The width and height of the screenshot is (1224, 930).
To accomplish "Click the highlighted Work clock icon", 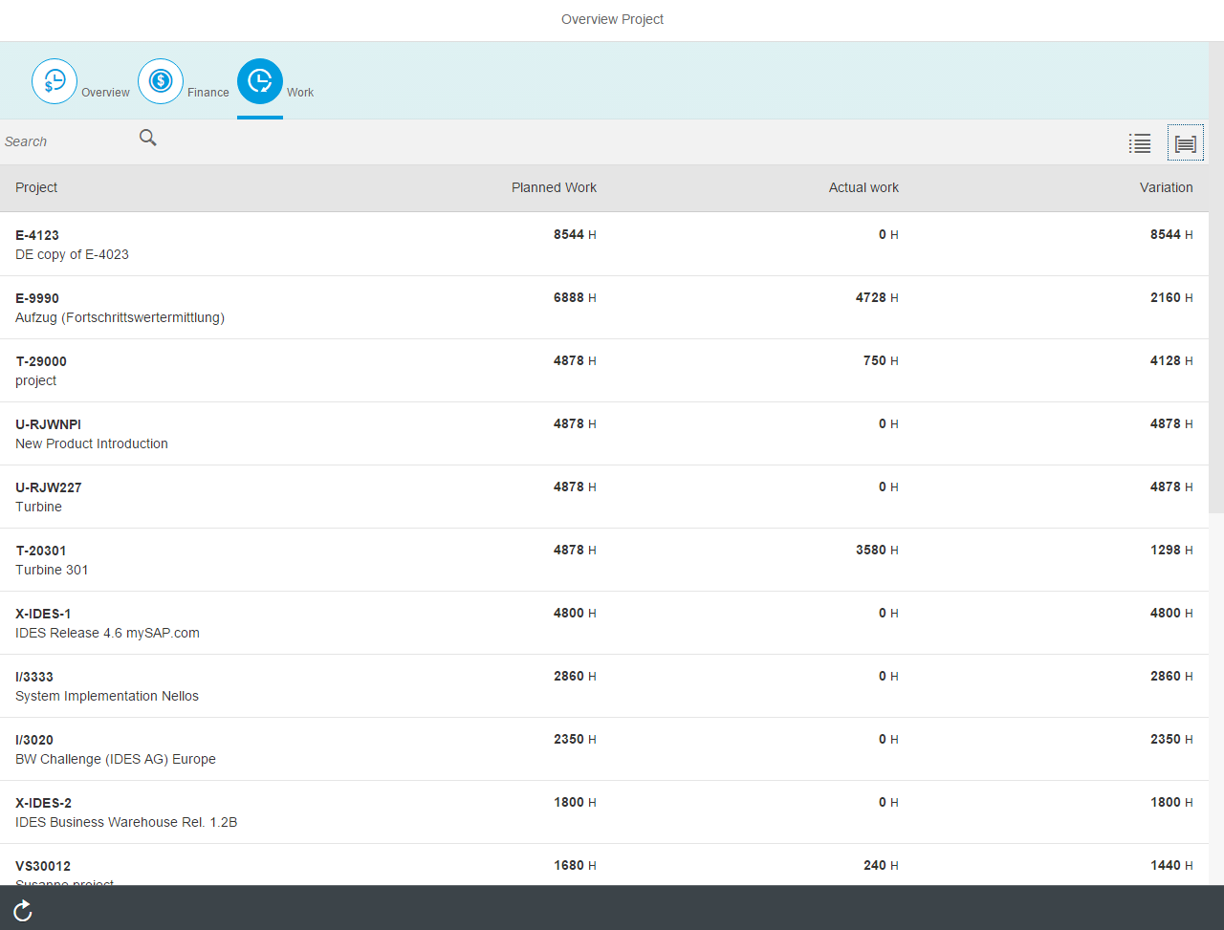I will [259, 80].
